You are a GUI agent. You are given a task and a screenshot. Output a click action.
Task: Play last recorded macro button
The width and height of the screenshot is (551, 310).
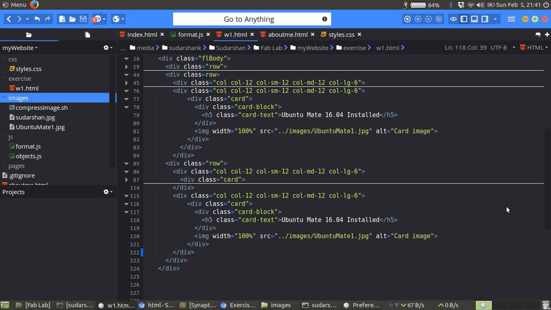(x=428, y=19)
